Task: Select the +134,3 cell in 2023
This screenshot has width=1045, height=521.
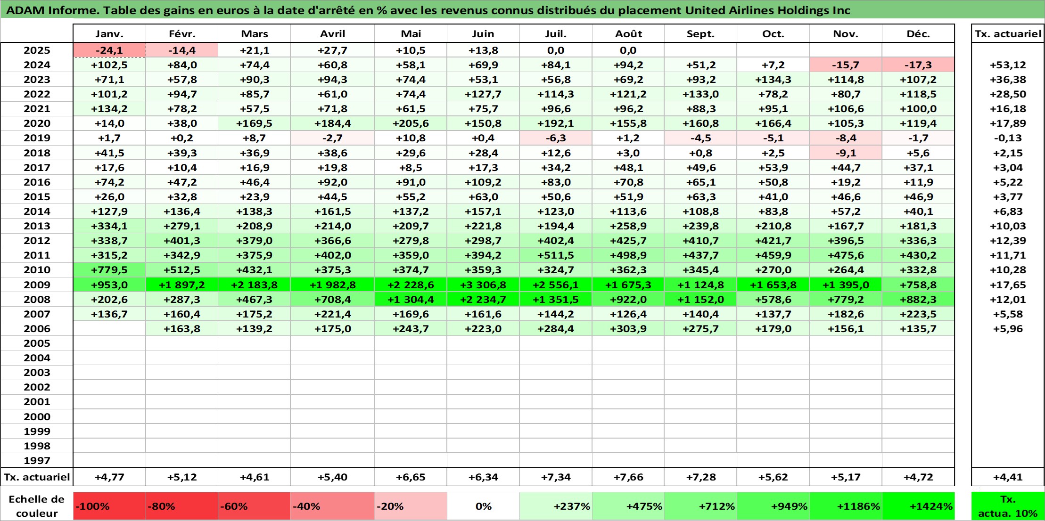Action: [773, 80]
